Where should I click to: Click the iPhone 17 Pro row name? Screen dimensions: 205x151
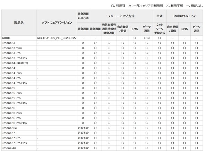(11, 138)
